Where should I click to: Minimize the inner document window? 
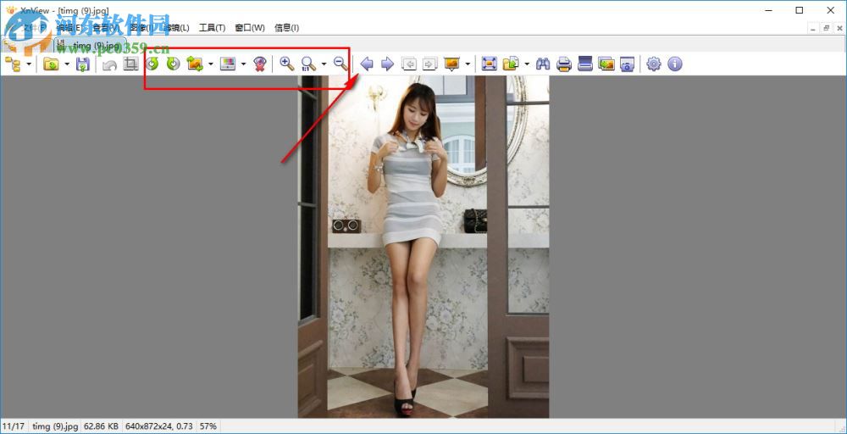(x=812, y=28)
